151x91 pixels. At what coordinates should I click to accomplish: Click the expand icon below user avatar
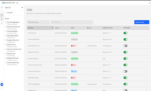(2, 89)
